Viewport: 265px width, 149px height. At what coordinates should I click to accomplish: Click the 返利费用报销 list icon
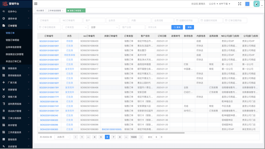click(x=4, y=104)
